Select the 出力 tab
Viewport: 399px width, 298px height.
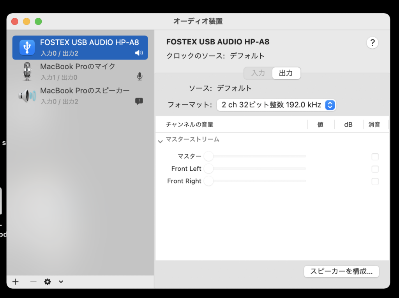tap(286, 73)
